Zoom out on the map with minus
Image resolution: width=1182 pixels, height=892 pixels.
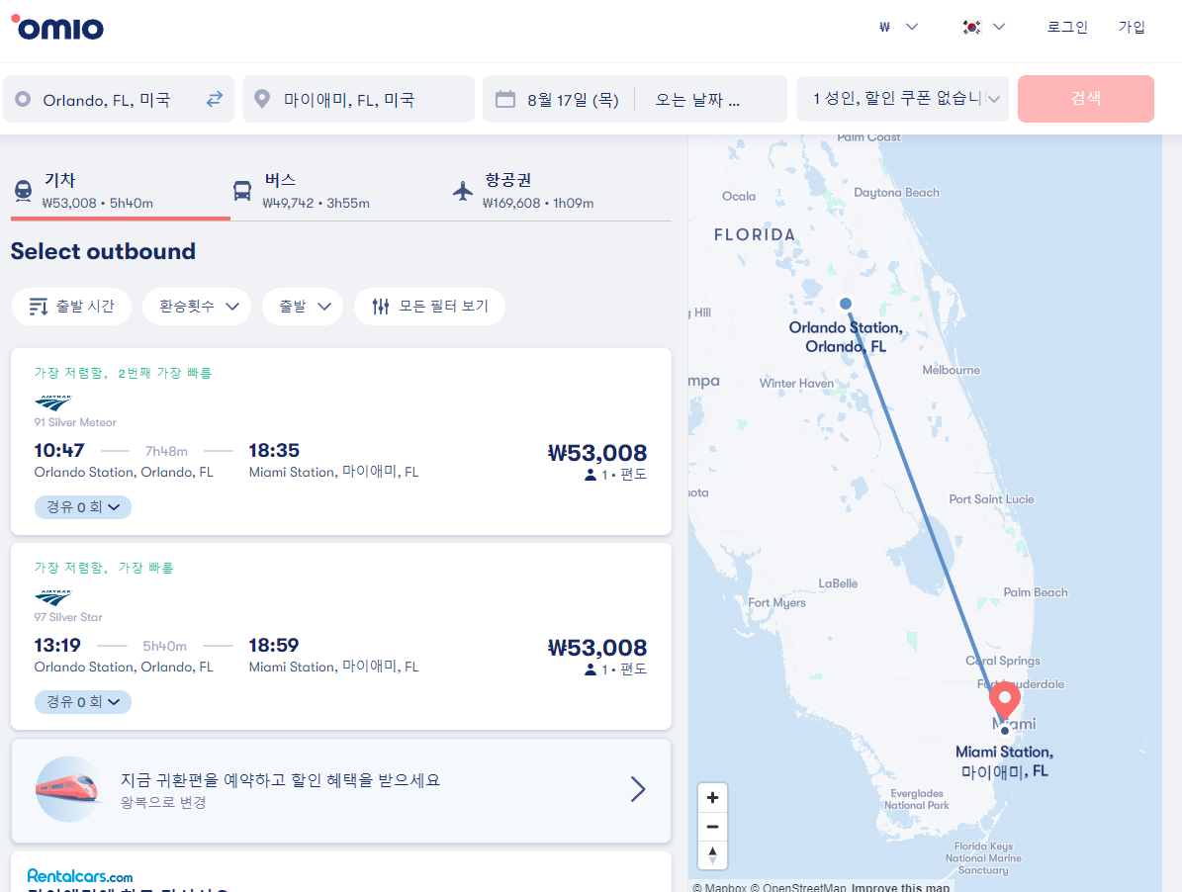click(712, 827)
